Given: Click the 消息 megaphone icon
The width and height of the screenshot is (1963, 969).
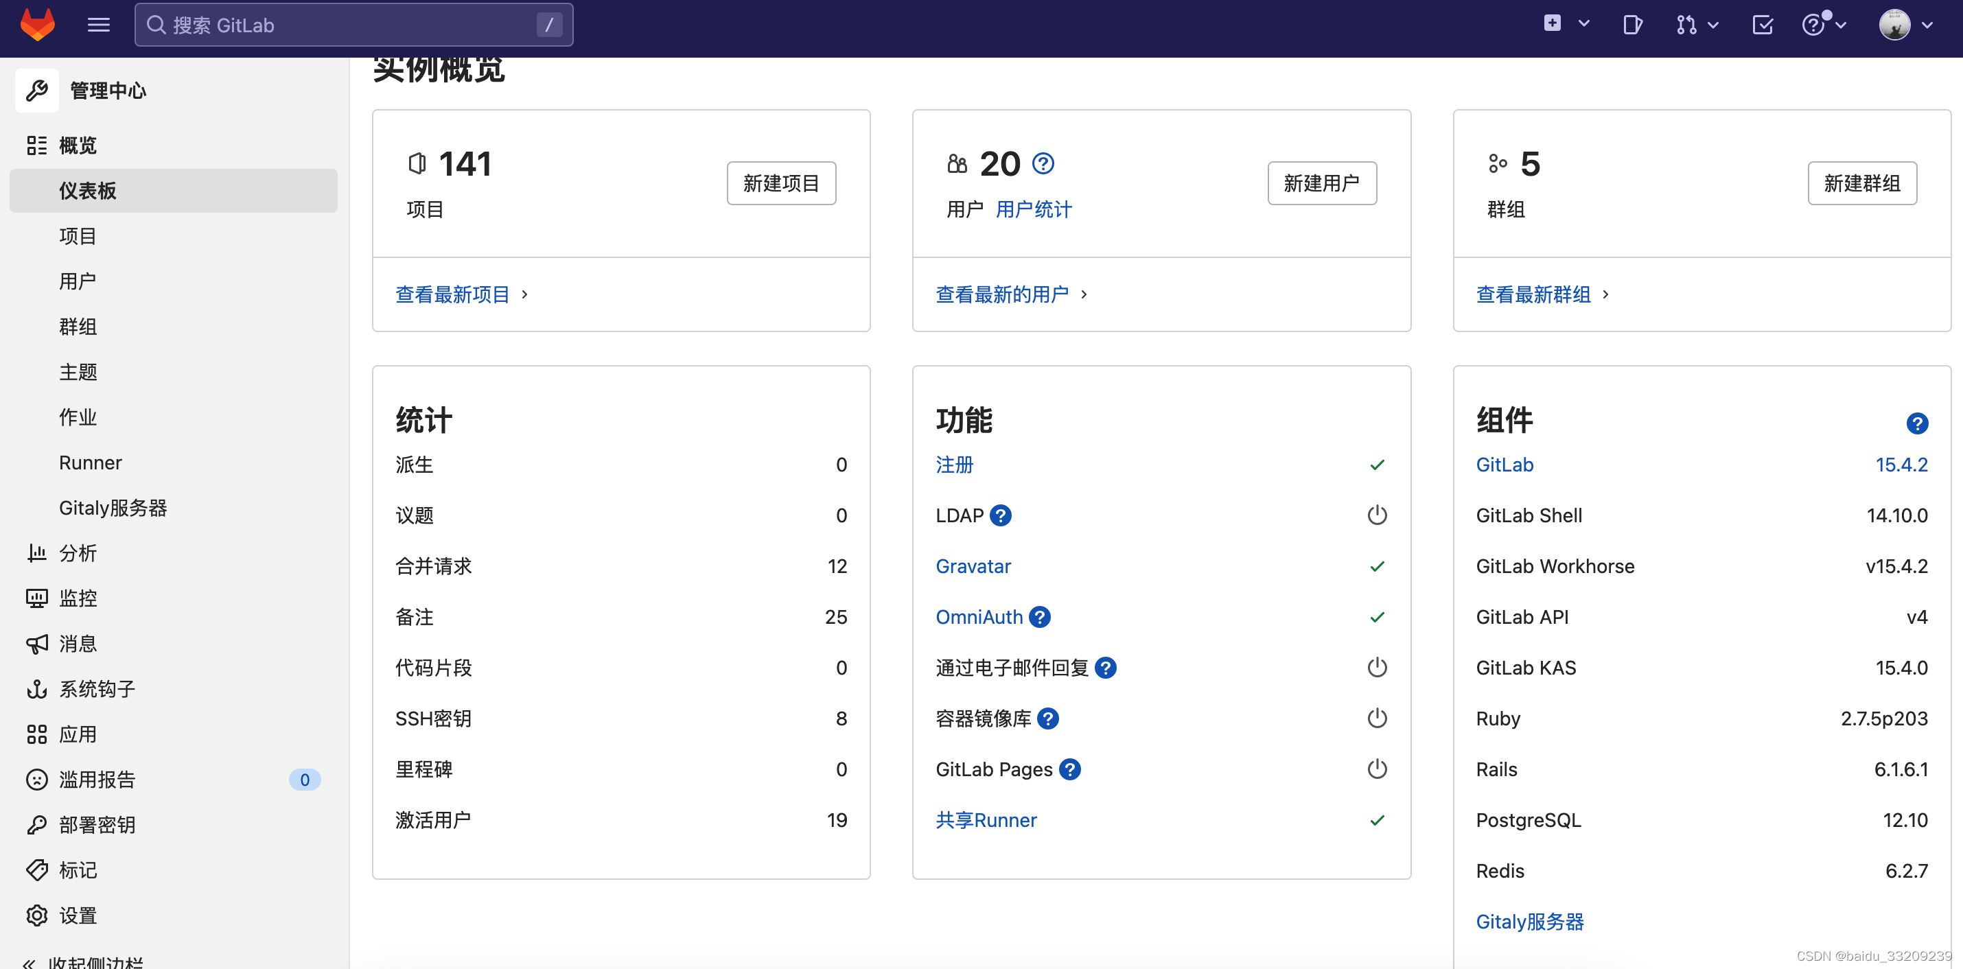Looking at the screenshot, I should pos(36,644).
